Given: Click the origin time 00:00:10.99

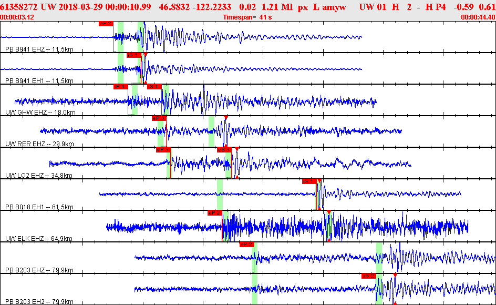Looking at the screenshot, I should [x=129, y=7].
